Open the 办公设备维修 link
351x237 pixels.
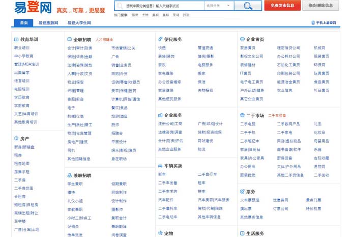(169, 82)
